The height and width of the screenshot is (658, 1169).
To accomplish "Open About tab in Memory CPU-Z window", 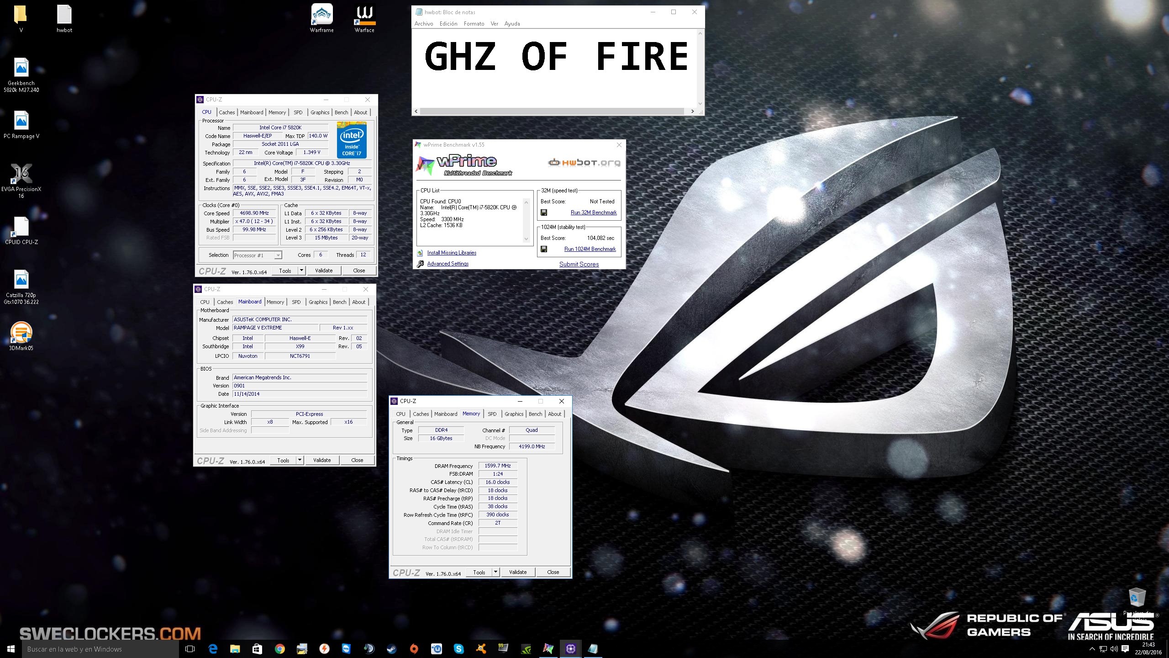I will click(554, 414).
